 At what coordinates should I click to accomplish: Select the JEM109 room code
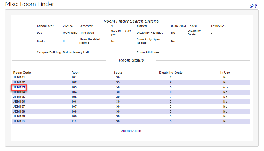(19, 116)
